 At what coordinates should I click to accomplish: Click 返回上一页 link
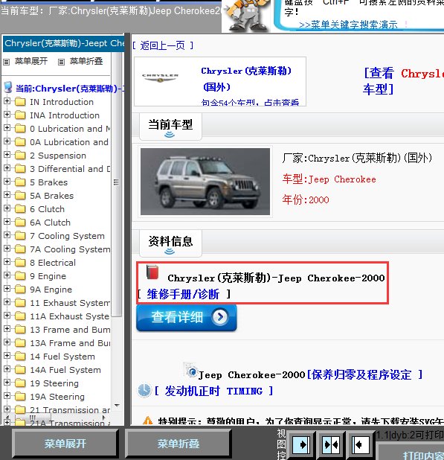pyautogui.click(x=163, y=45)
